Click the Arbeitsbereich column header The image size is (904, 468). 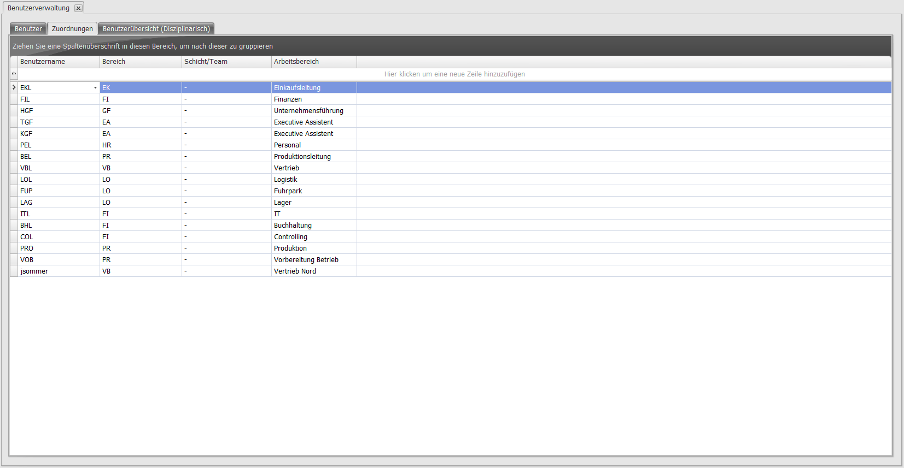[314, 62]
